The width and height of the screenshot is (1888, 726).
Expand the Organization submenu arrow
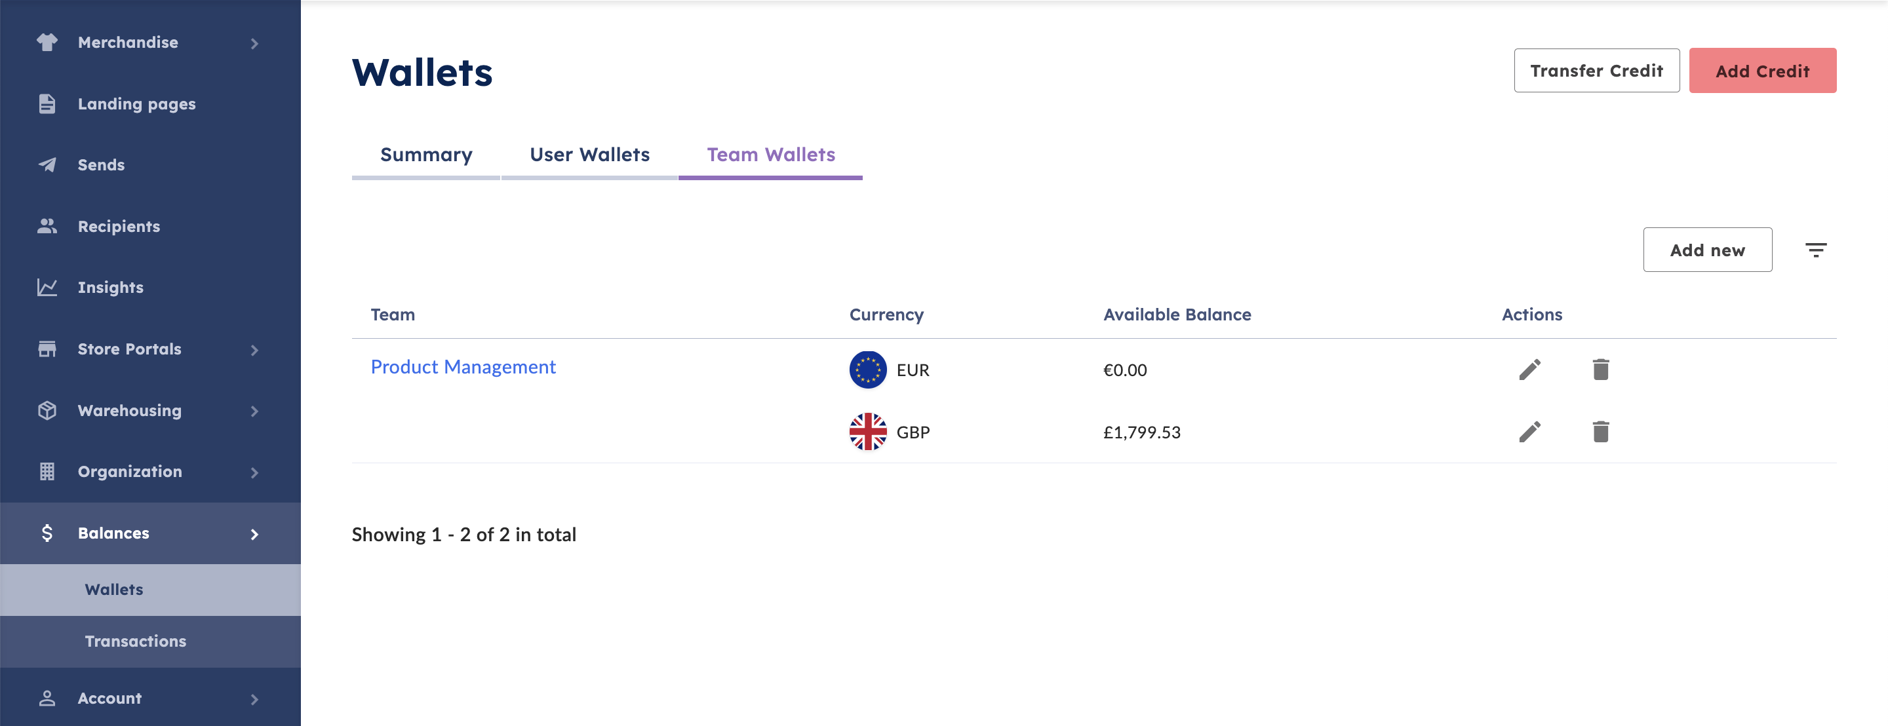click(x=254, y=472)
